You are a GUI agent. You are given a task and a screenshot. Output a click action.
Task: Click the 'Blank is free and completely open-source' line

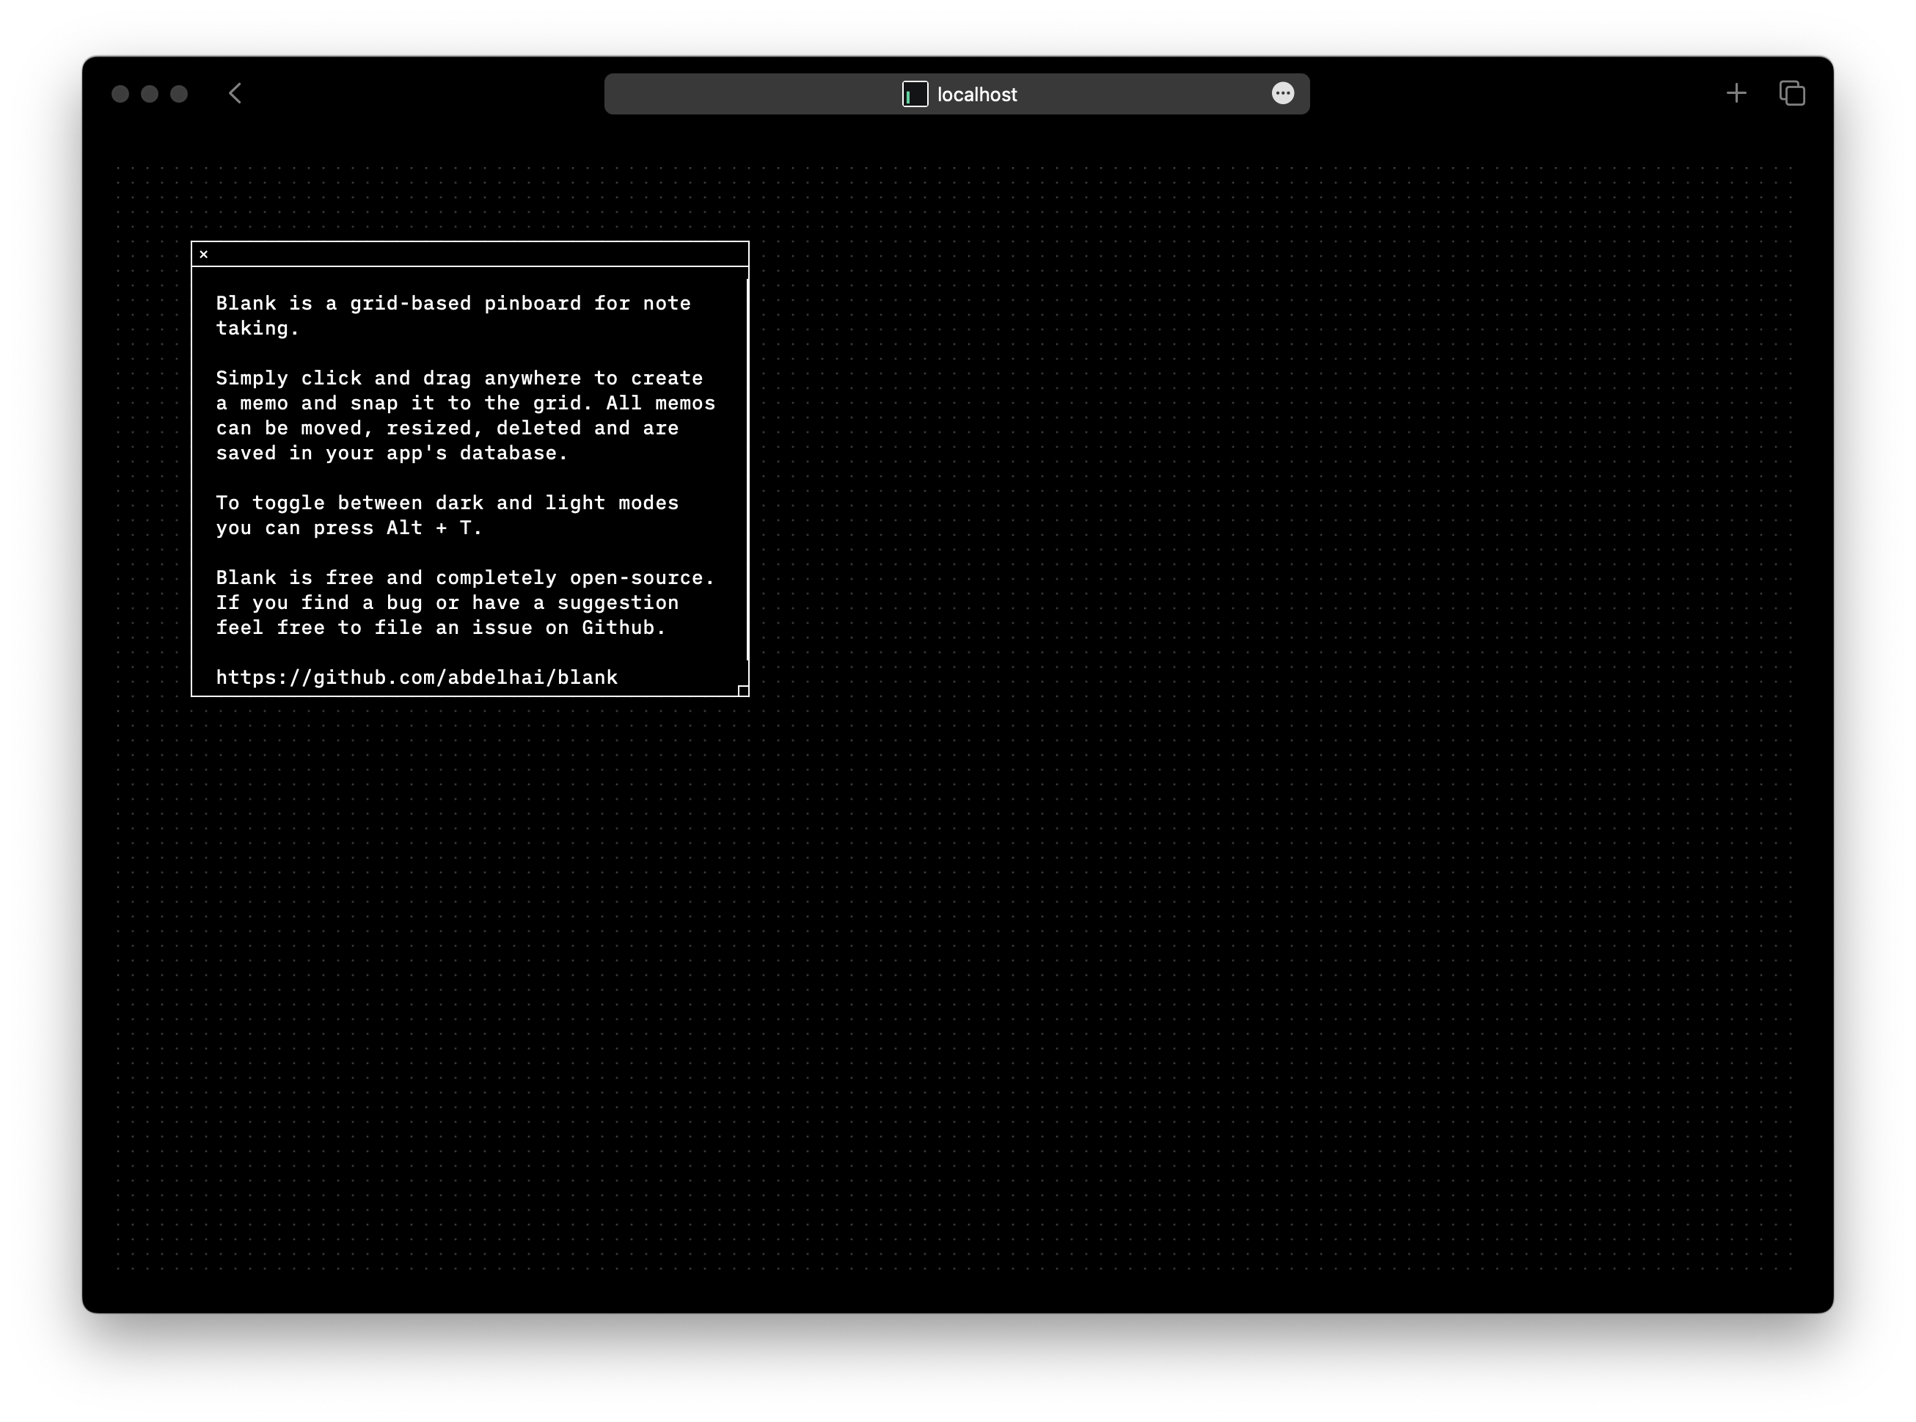click(x=464, y=578)
